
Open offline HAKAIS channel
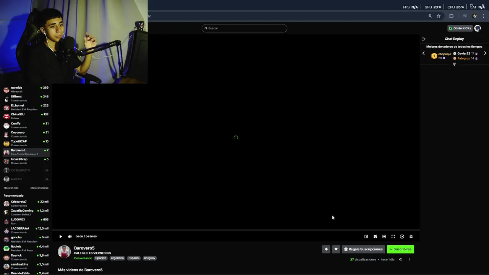tap(26, 179)
